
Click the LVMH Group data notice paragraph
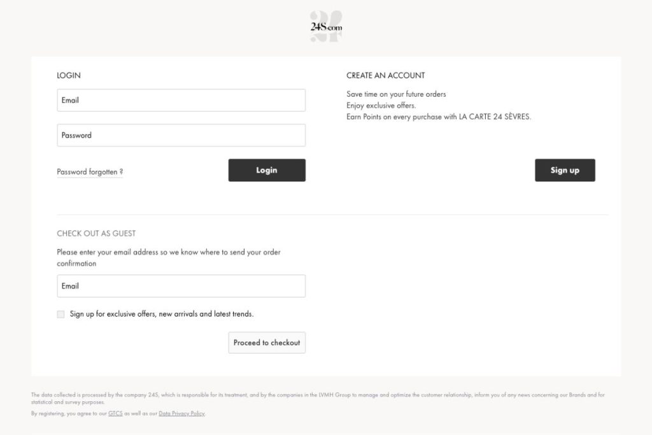[318, 398]
